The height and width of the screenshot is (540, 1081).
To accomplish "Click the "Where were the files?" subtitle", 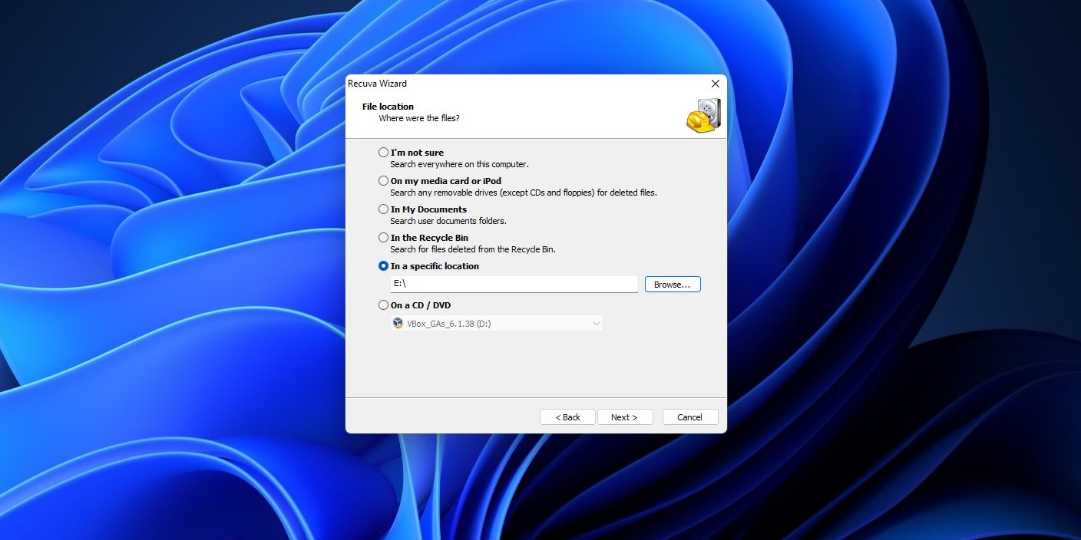I will click(419, 118).
